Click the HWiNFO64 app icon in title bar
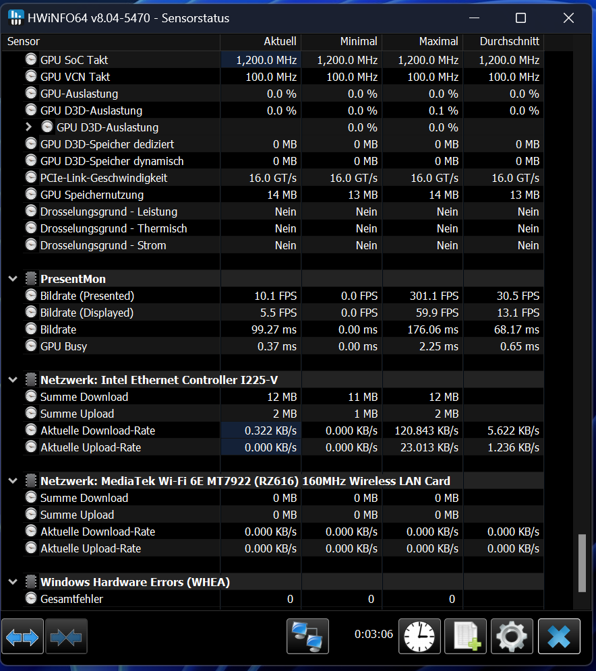596x671 pixels. pyautogui.click(x=16, y=18)
